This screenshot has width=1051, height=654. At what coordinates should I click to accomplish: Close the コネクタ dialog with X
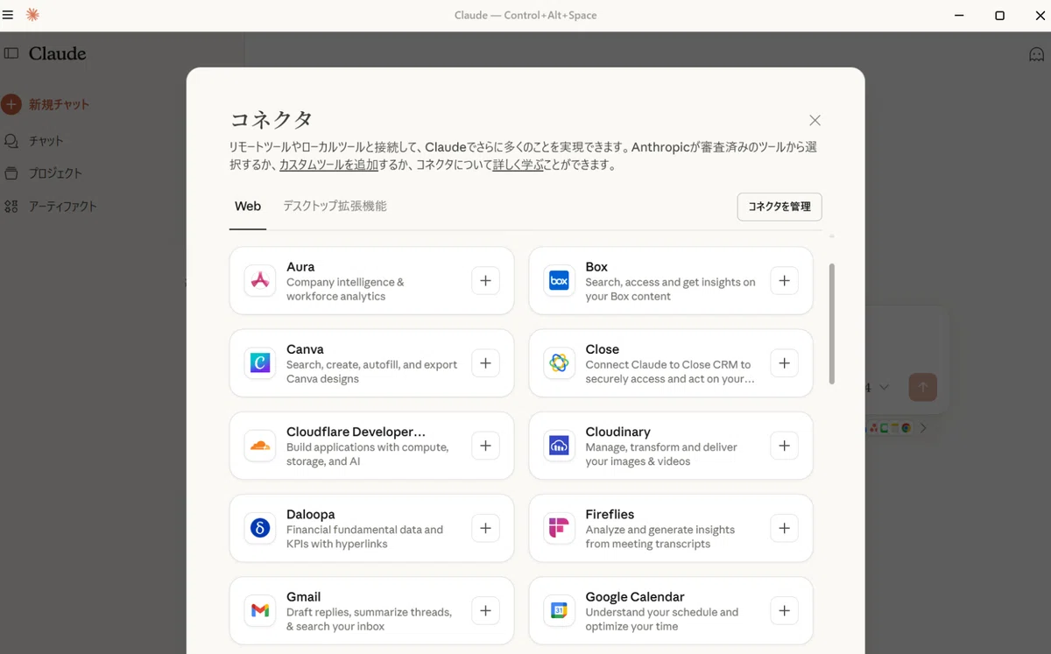click(x=815, y=120)
